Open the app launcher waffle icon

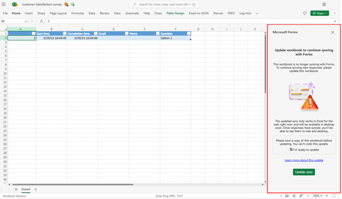click(4, 4)
